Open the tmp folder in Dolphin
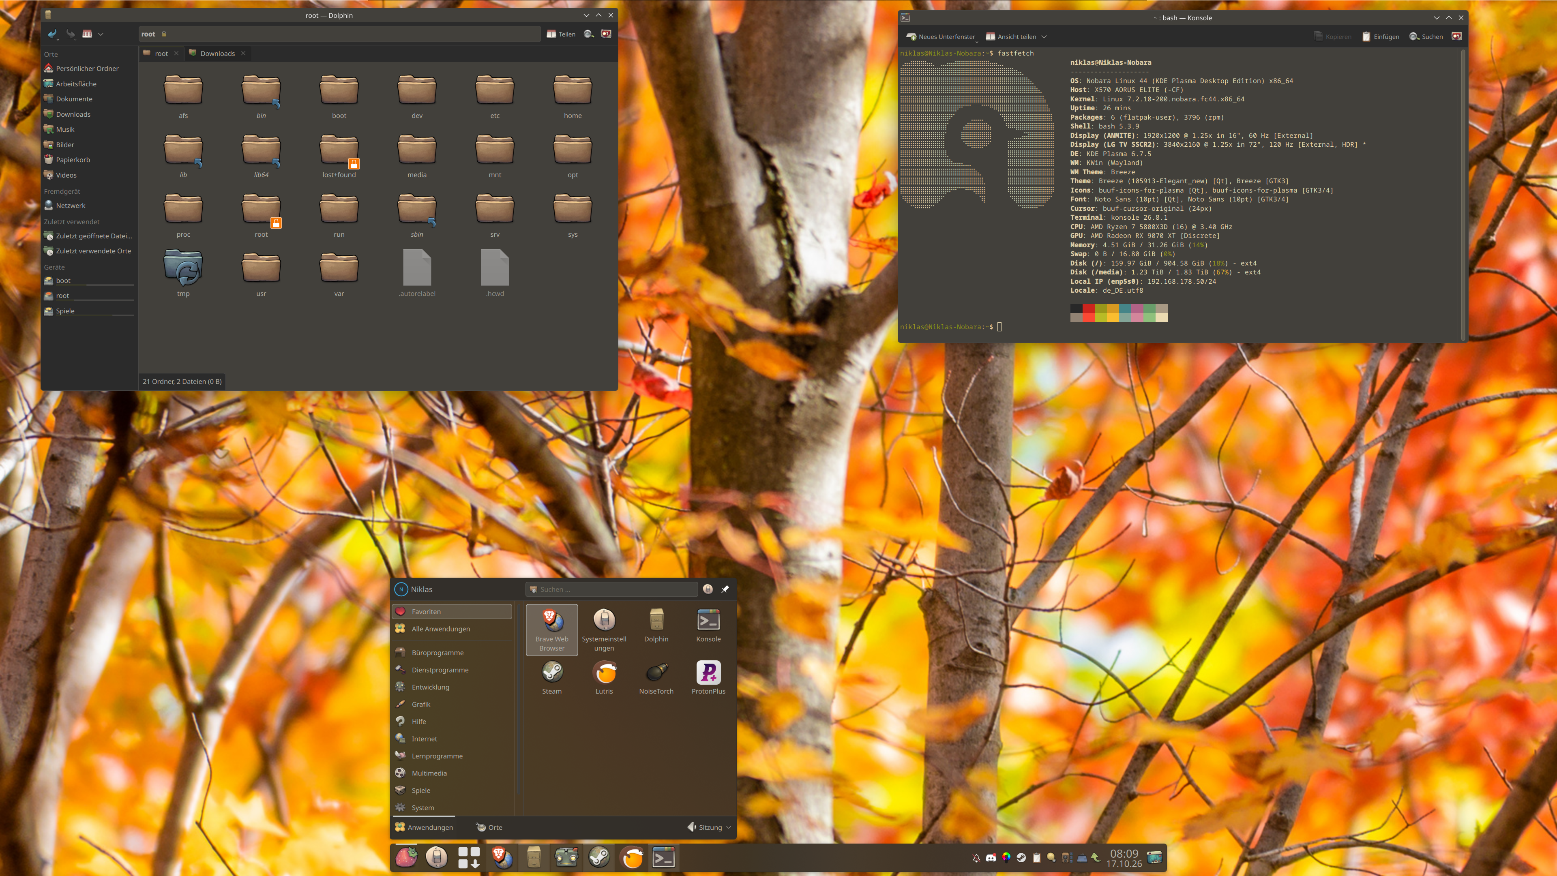This screenshot has width=1557, height=876. point(183,273)
